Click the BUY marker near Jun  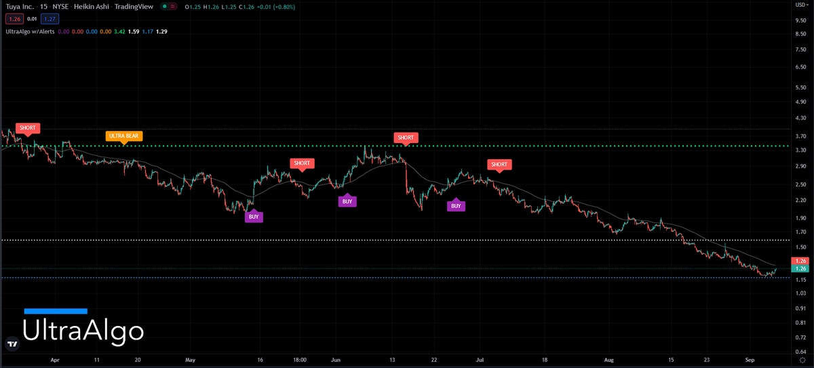point(347,201)
